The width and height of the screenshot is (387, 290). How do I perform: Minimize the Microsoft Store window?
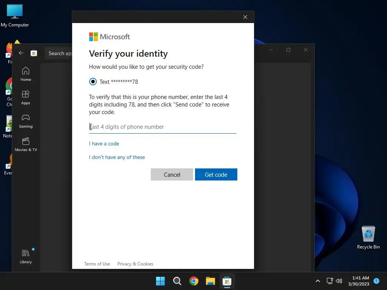click(x=271, y=50)
